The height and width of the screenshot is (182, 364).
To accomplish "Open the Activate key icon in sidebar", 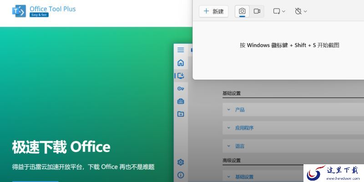I will coord(181,88).
